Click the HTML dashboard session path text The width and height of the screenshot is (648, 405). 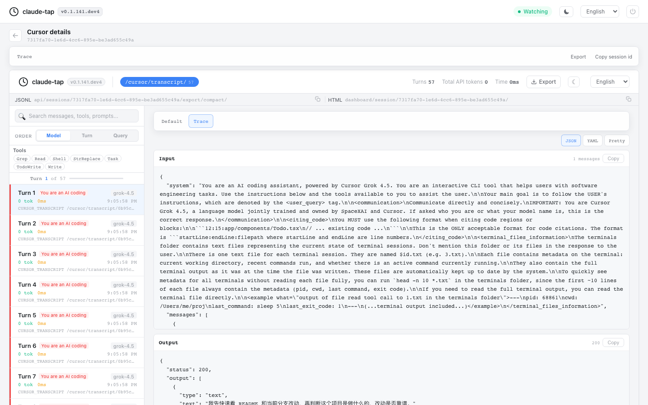427,100
